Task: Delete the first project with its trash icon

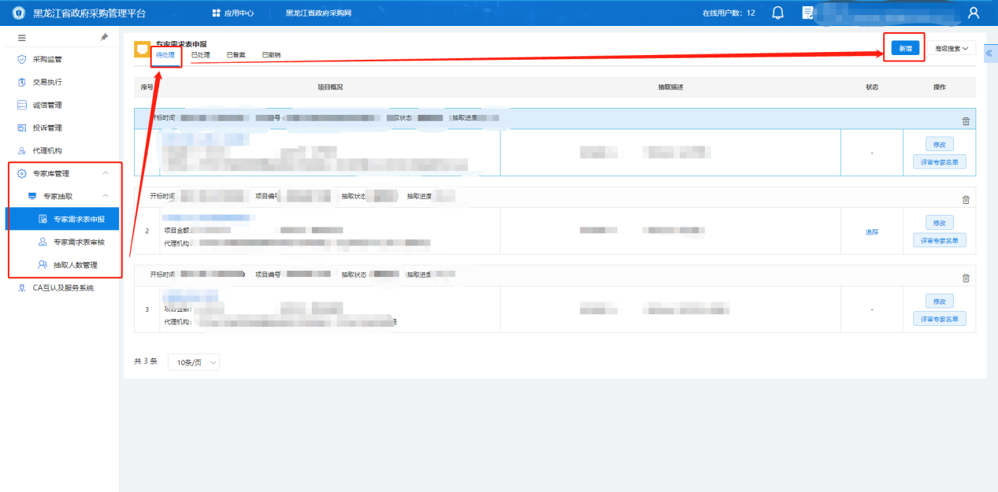Action: pos(966,120)
